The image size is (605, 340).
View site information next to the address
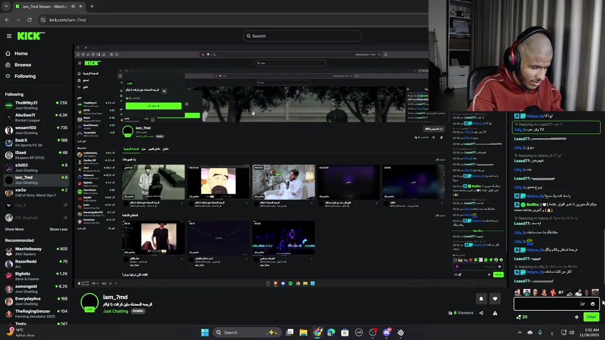click(x=43, y=20)
